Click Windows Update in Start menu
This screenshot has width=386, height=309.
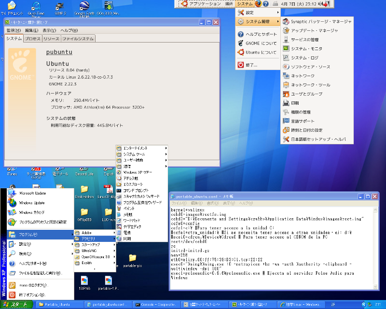click(x=41, y=203)
